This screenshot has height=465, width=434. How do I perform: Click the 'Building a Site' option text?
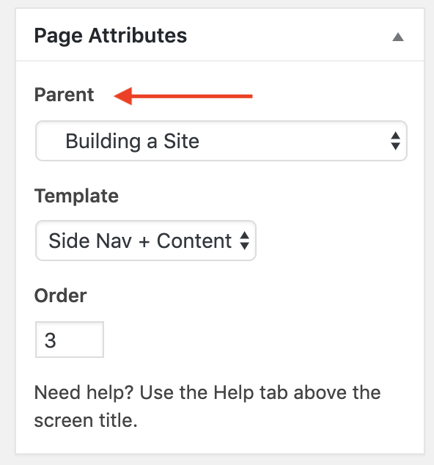pyautogui.click(x=132, y=141)
